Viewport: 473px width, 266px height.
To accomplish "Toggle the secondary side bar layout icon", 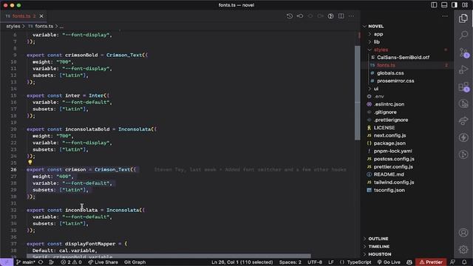I will click(455, 5).
